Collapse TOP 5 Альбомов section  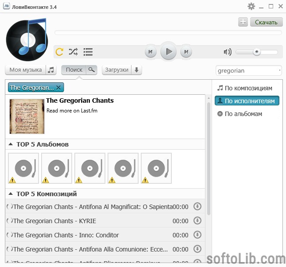click(11, 144)
